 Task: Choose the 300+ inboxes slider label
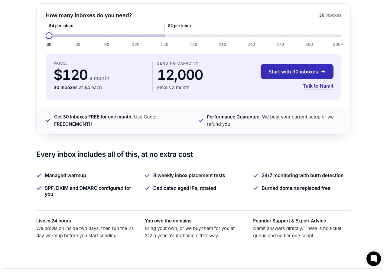click(338, 44)
